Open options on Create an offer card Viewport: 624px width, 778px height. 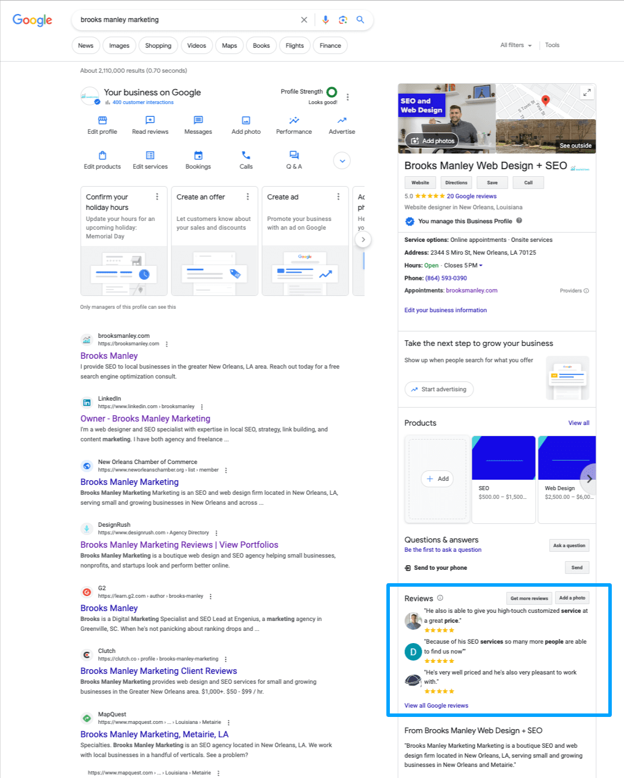[x=248, y=197]
